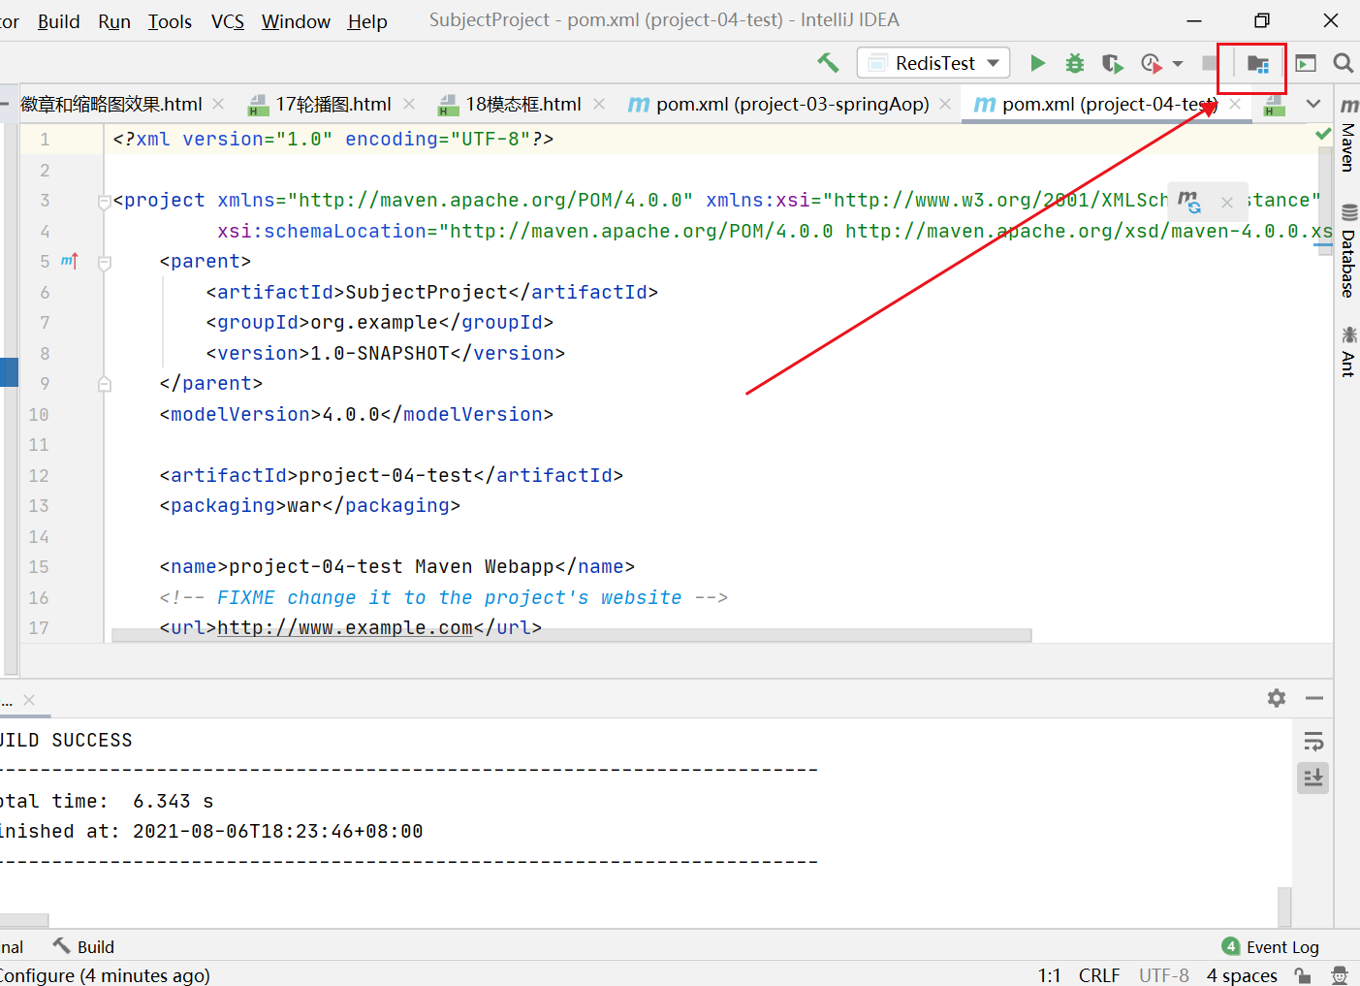Open the Maven tool window
1360x986 pixels.
1347,136
